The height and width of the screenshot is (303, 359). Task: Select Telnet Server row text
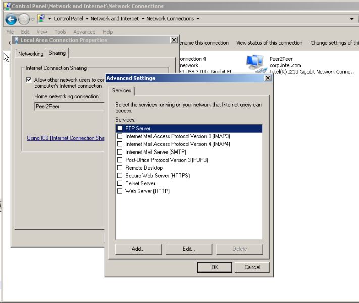pyautogui.click(x=140, y=183)
